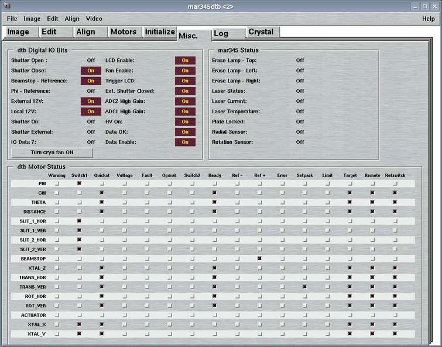Toggle PHI Switch1 checkbox
The height and width of the screenshot is (347, 442).
[79, 183]
